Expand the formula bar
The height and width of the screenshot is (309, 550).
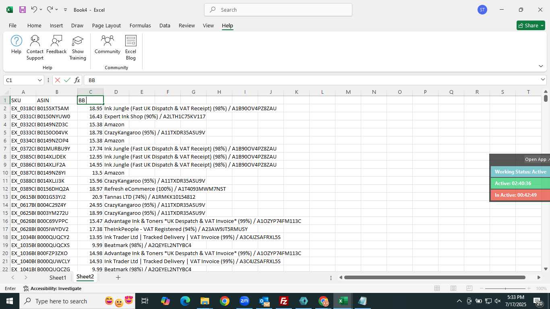tap(543, 80)
